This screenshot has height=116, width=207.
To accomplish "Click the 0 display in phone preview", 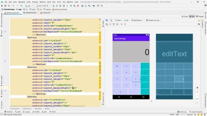I will point(147,52).
